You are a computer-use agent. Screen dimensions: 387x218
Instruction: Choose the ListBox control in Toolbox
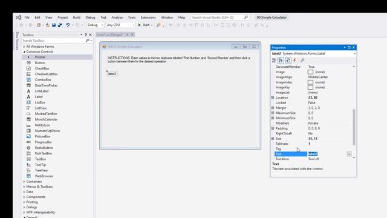tap(57, 102)
